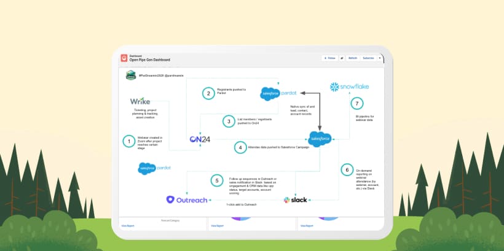
Task: Open the dropdown arrow next to Subscribe
Action: tap(379, 58)
